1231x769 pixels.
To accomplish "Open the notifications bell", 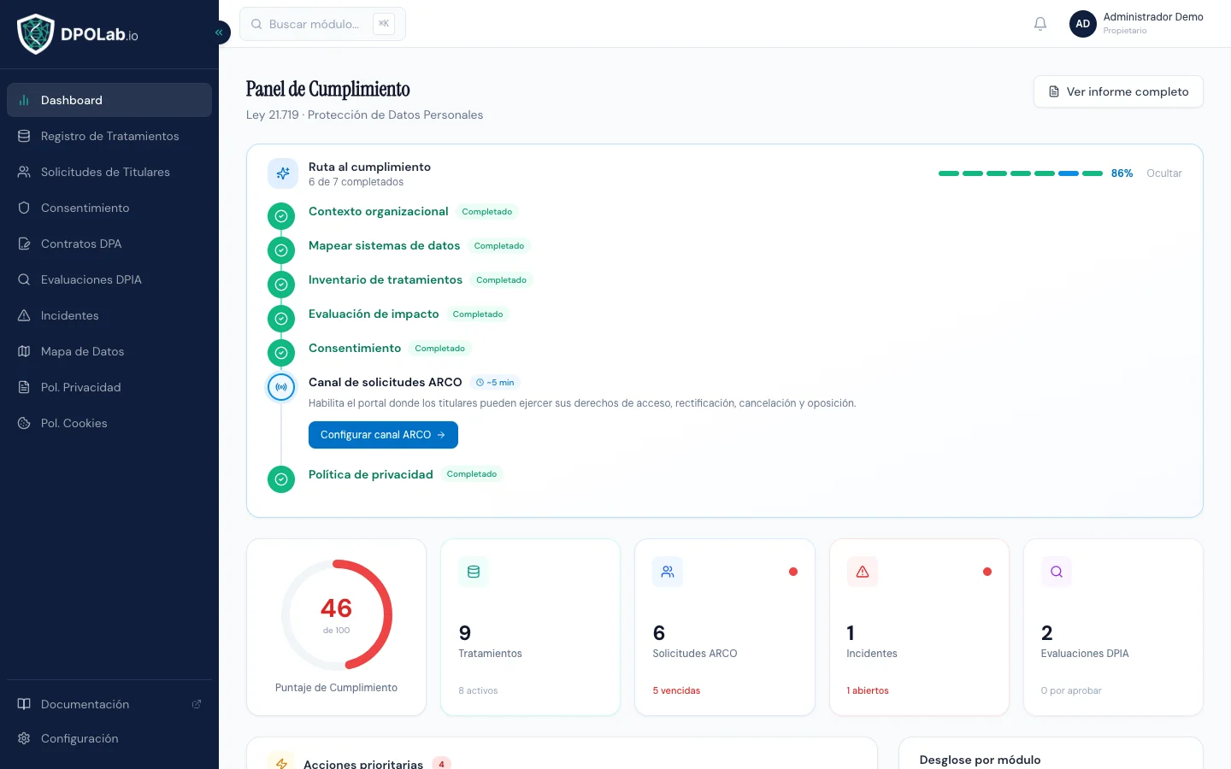I will [1040, 24].
